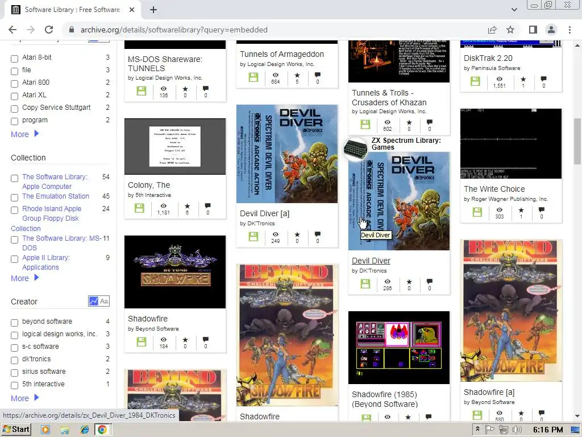Click the favorites star under Colony, The
Viewport: 582px width, 437px height.
point(187,206)
